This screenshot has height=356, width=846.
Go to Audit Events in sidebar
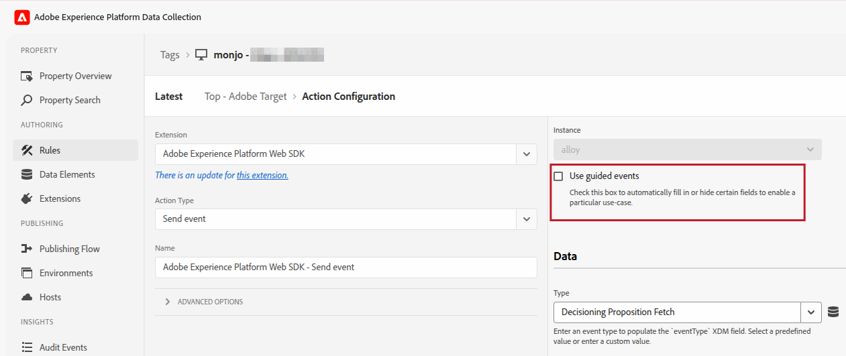(63, 347)
